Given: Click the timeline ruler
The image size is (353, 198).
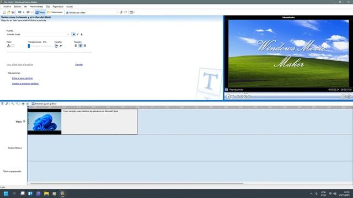Looking at the screenshot, I should click(x=190, y=107).
